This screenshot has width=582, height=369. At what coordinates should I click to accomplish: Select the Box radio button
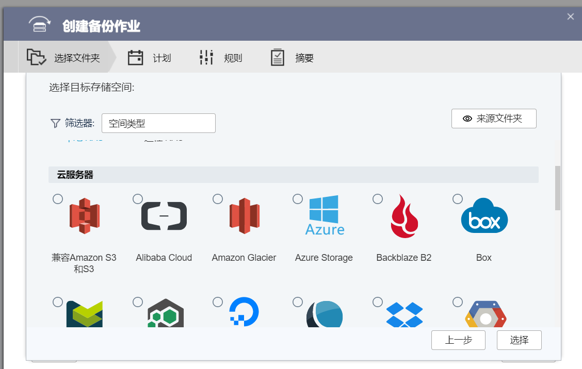458,199
